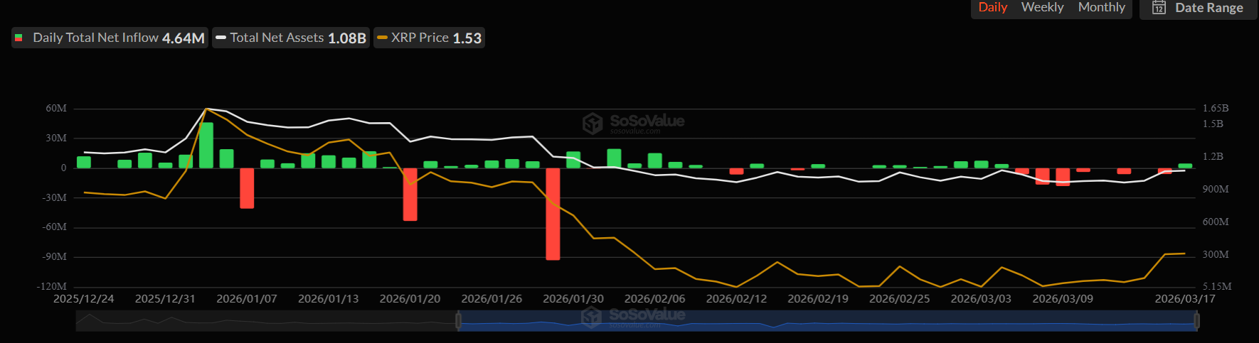
Task: Click the orange XRP Price legend marker
Action: tap(382, 38)
